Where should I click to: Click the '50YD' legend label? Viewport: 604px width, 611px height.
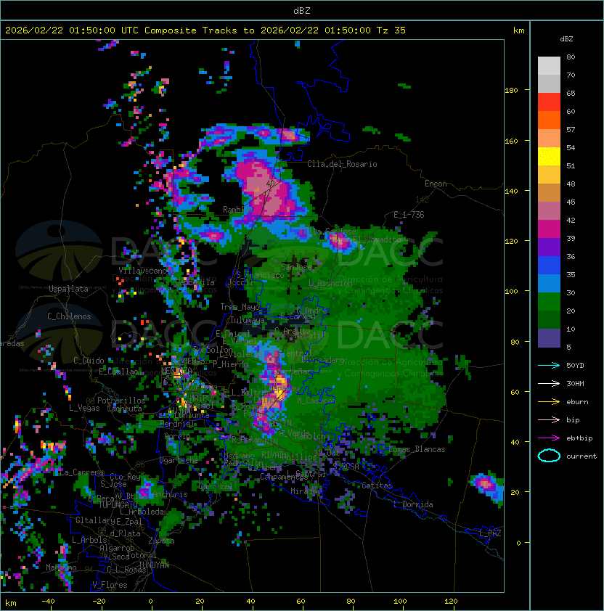pos(575,366)
